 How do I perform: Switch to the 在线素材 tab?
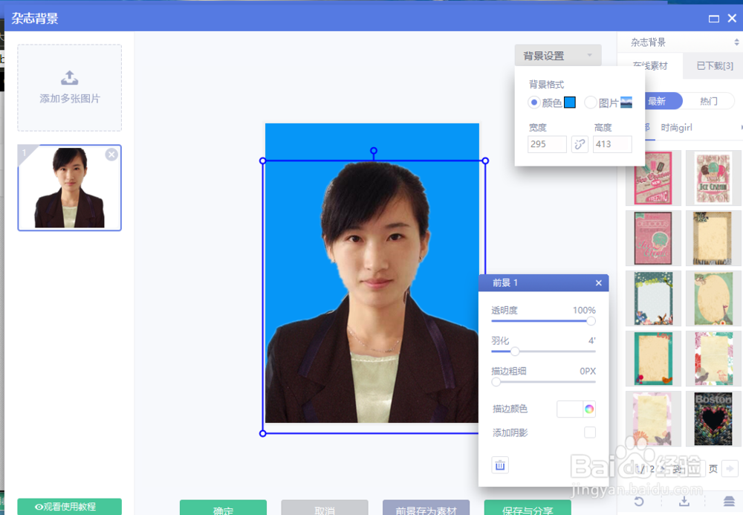(650, 66)
